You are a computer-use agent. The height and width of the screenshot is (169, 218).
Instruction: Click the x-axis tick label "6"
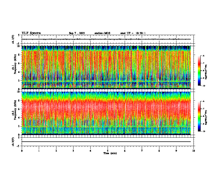click(x=125, y=151)
